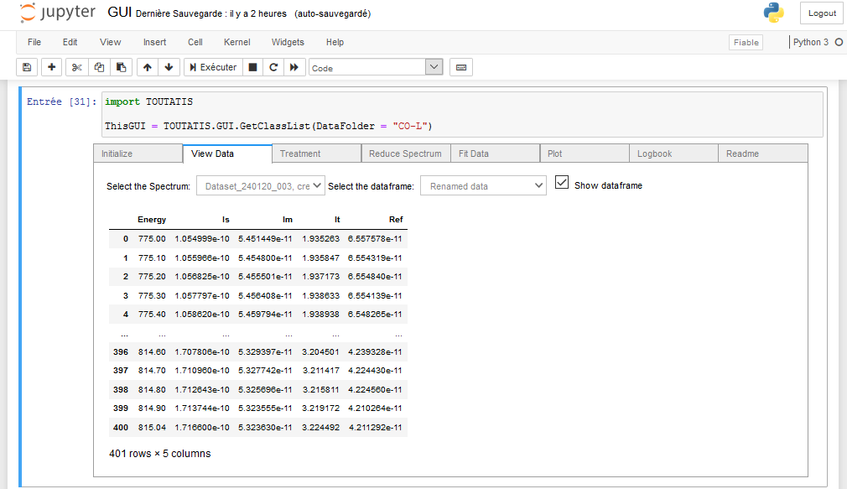The width and height of the screenshot is (847, 489).
Task: Open the Widgets menu
Action: 288,42
